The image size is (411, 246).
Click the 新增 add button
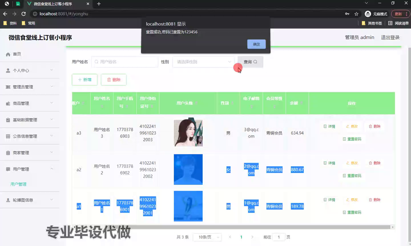point(84,80)
